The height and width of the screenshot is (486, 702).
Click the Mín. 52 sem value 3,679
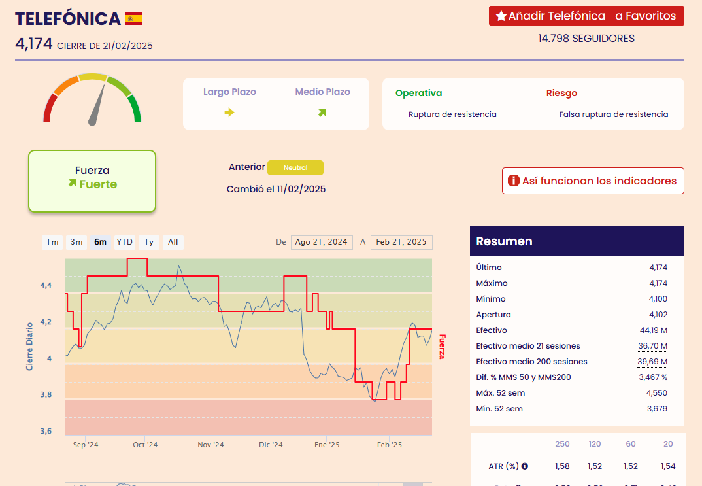point(657,409)
